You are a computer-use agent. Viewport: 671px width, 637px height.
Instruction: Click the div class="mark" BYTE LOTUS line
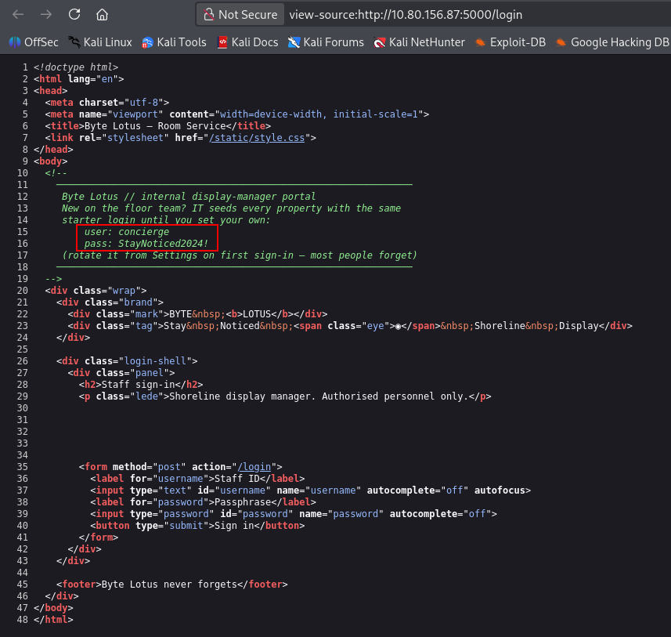(197, 314)
